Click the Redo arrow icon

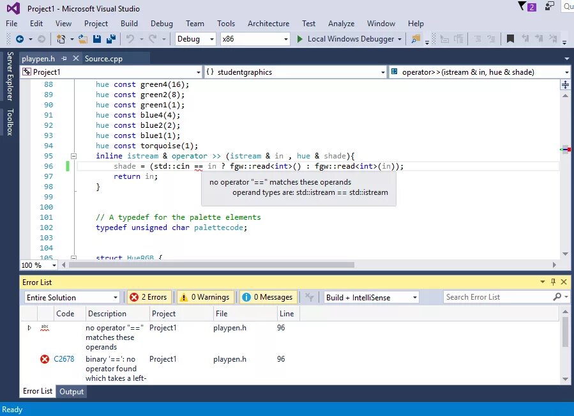pyautogui.click(x=153, y=39)
